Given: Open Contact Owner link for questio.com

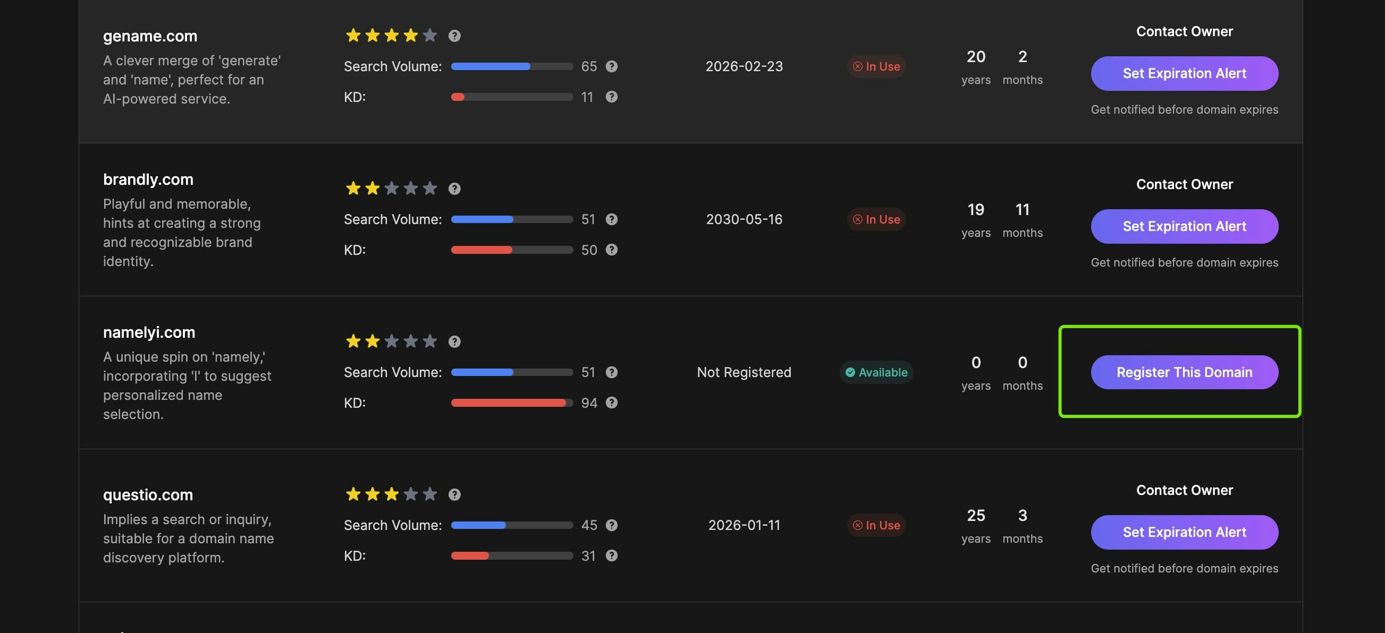Looking at the screenshot, I should 1184,490.
